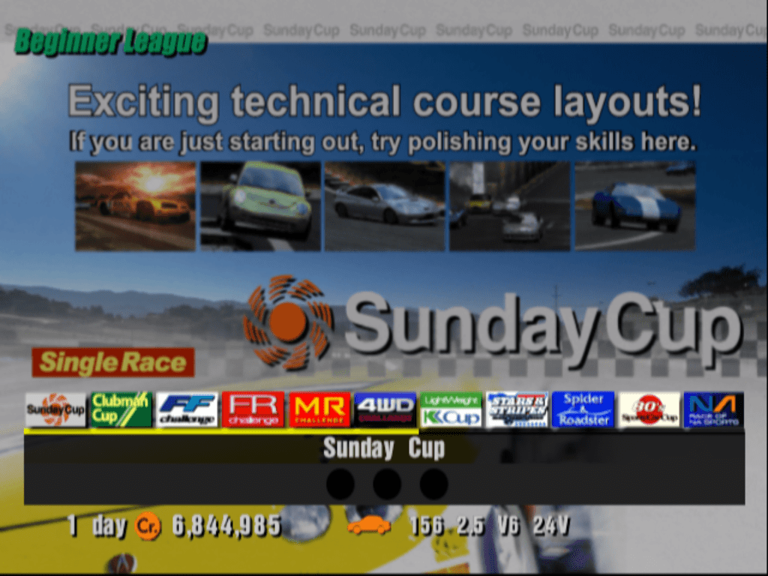The height and width of the screenshot is (576, 768).
Task: Click the third black race-result circle
Action: (434, 484)
